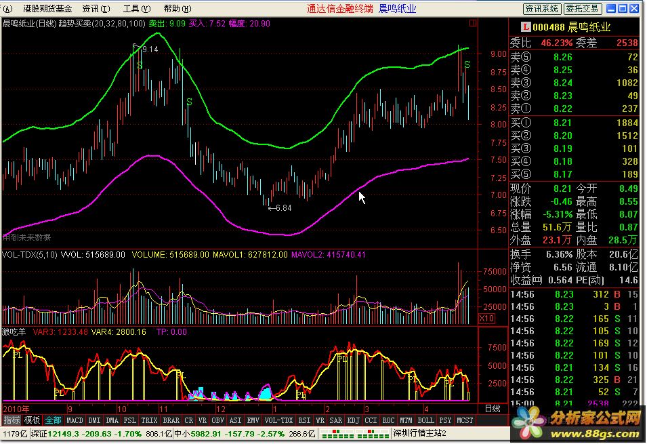Image resolution: width=647 pixels, height=444 pixels.
Task: Click the 买⑤ bid row at 8.17
Action: 574,174
